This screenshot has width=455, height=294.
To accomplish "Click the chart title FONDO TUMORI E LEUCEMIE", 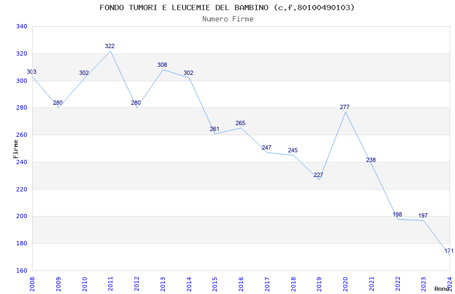I will coord(227,7).
